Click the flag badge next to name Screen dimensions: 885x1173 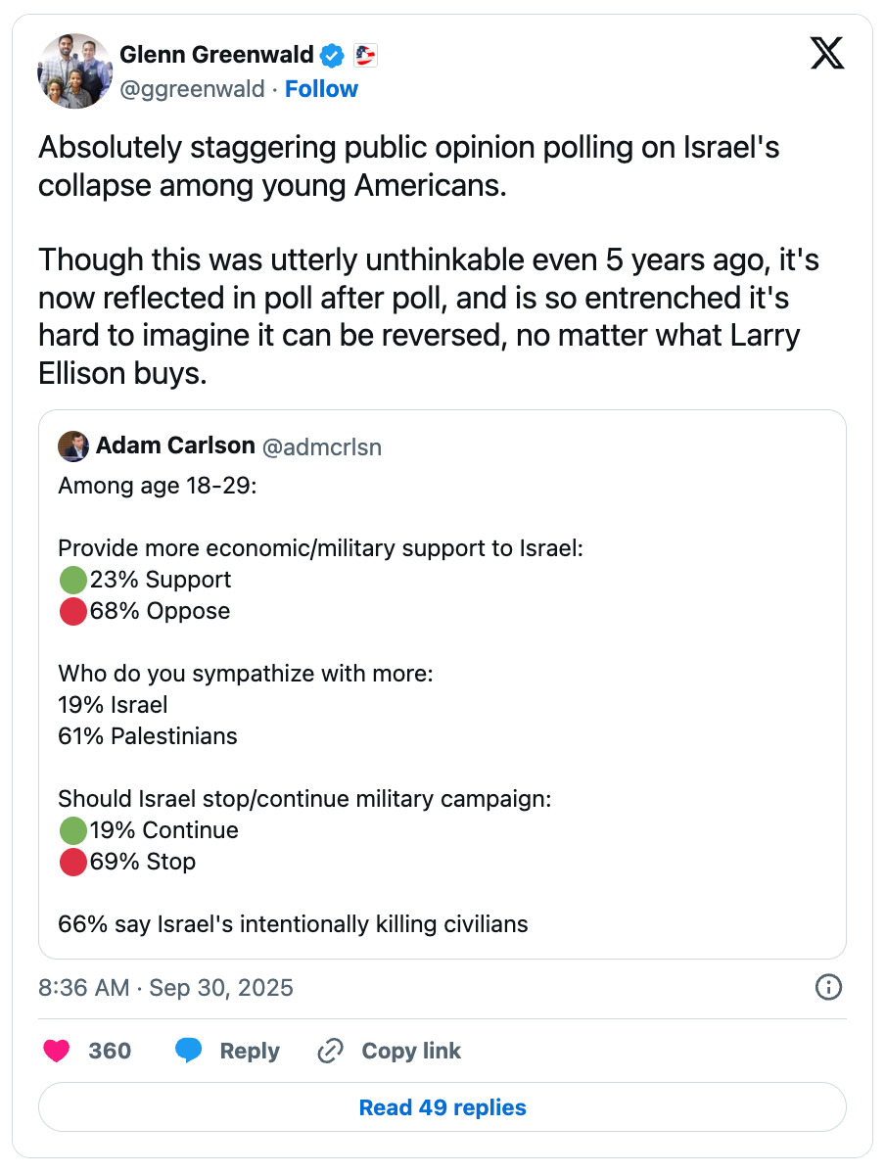(365, 55)
